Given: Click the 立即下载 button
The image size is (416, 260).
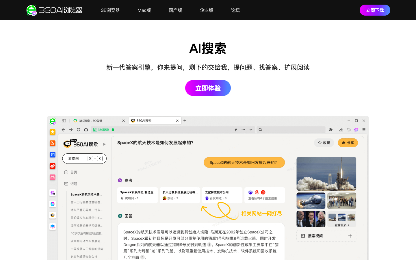Looking at the screenshot, I should 375,10.
